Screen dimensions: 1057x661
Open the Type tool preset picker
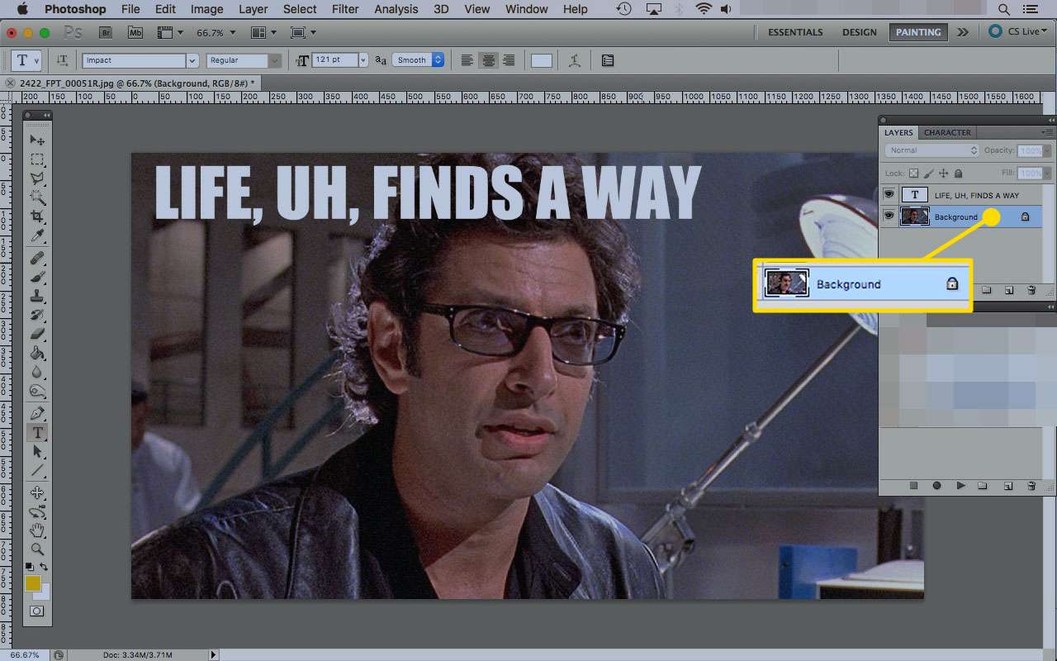tap(26, 60)
